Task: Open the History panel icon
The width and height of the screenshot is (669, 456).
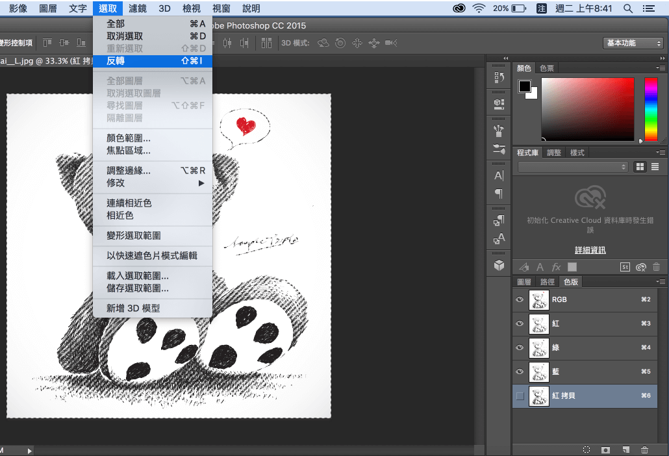Action: (x=499, y=78)
